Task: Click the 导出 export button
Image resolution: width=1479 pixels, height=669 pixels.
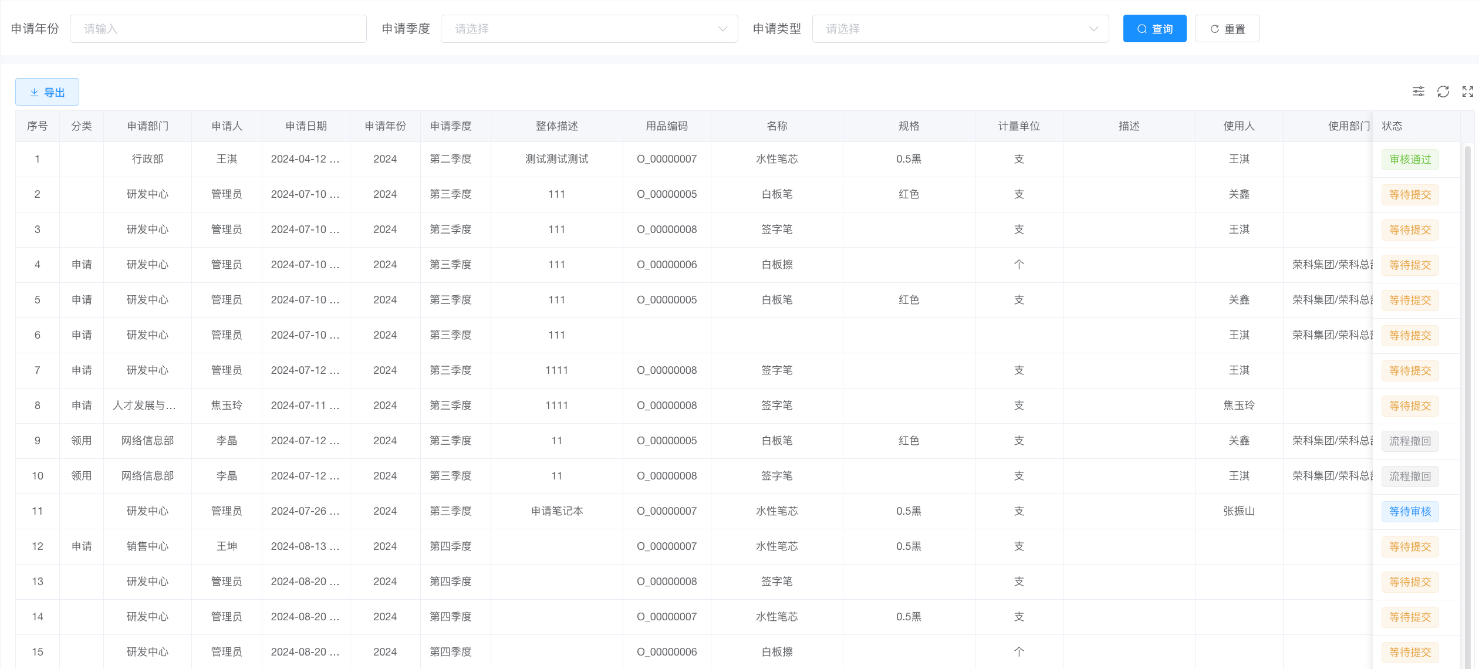Action: click(47, 92)
